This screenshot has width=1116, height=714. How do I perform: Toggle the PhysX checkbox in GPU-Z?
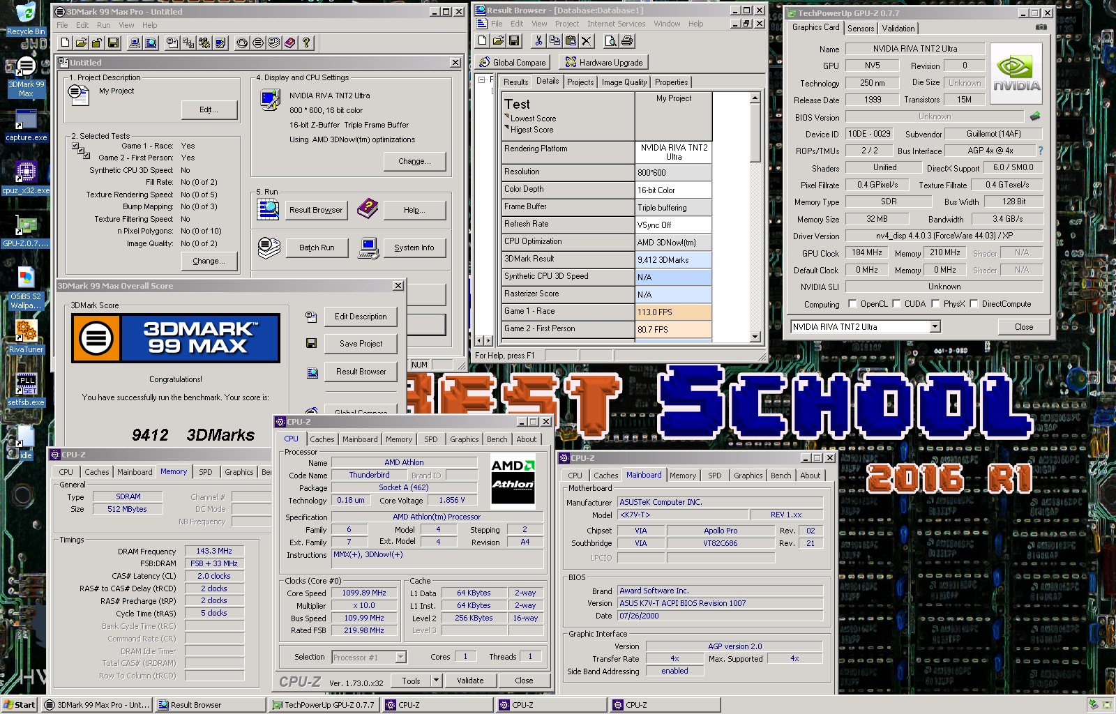935,304
